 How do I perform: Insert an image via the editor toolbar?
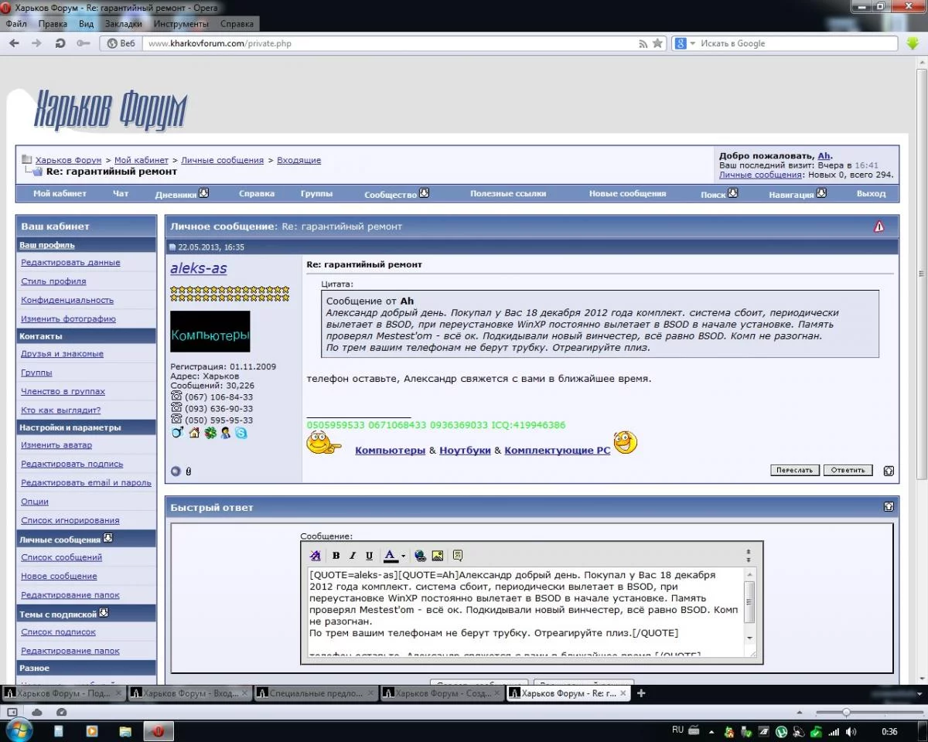pyautogui.click(x=437, y=556)
